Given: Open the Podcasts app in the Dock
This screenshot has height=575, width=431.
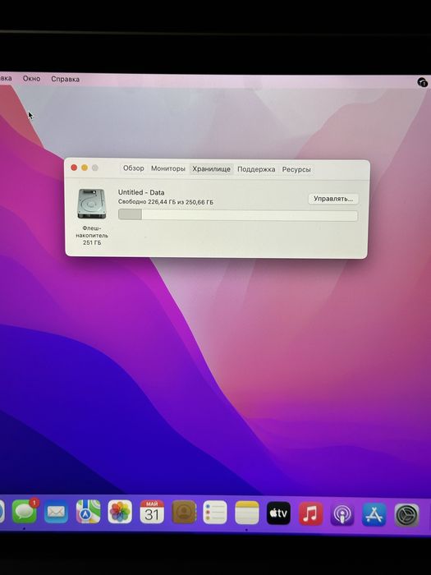Looking at the screenshot, I should [342, 514].
